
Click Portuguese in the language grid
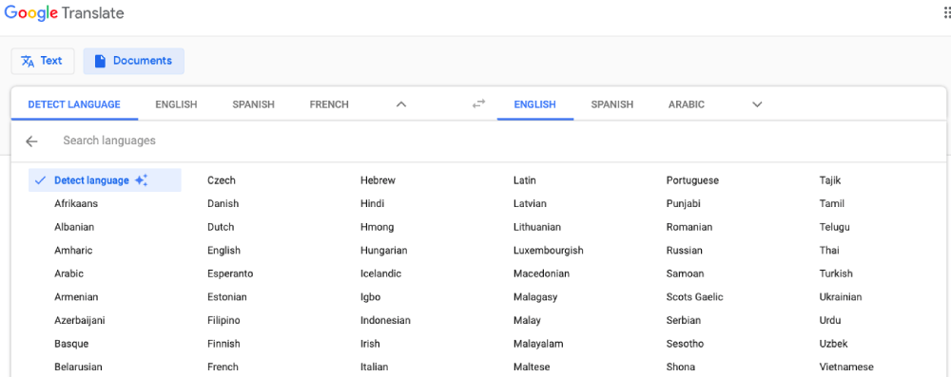pos(692,180)
